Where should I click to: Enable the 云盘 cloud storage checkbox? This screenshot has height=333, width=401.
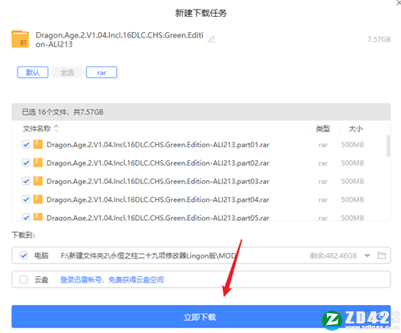(x=23, y=279)
